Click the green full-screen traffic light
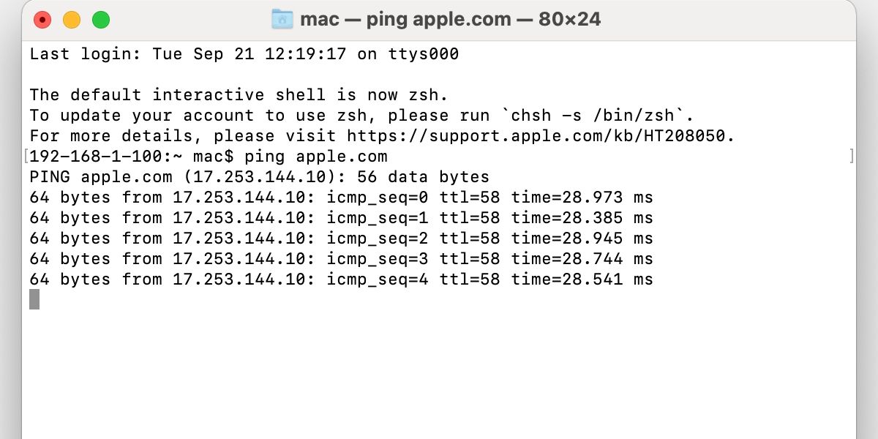Image resolution: width=878 pixels, height=439 pixels. (x=101, y=20)
